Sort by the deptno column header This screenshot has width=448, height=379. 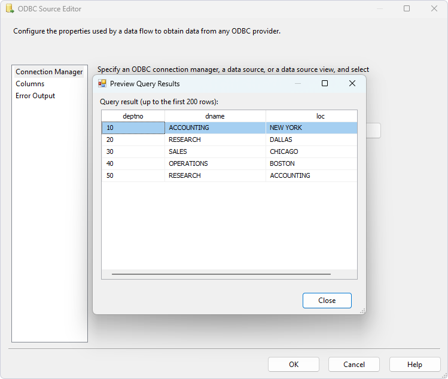coord(133,116)
